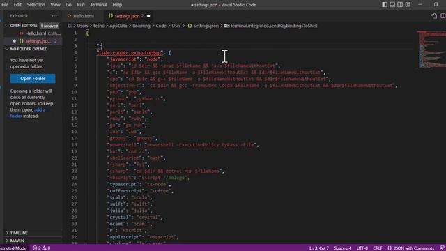Open Problems from errors and warnings indicator
This screenshot has height=251, width=446.
(x=41, y=248)
